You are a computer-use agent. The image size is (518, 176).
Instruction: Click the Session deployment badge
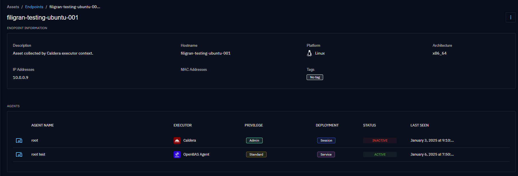click(326, 140)
